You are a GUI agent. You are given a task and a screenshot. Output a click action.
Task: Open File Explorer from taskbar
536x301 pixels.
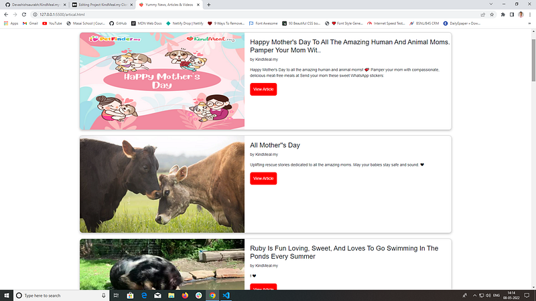pos(172,296)
